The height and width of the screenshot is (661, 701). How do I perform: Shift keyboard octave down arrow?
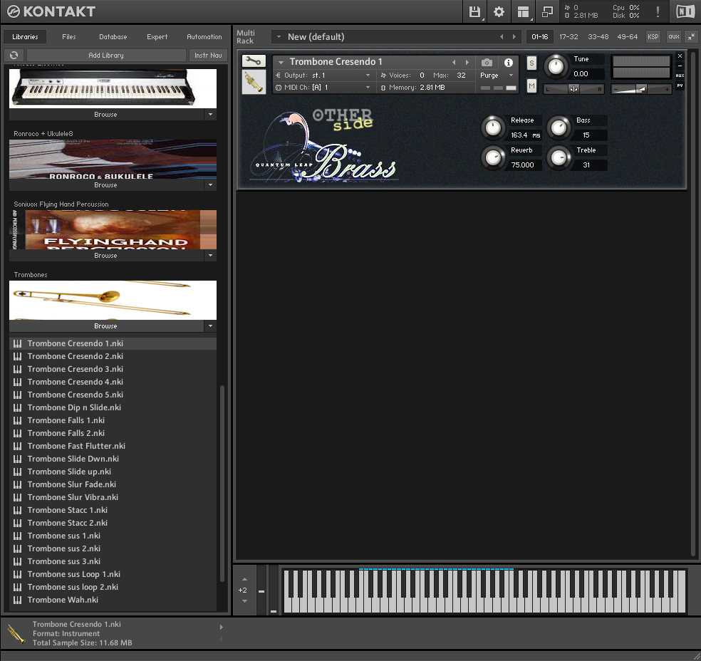(244, 601)
